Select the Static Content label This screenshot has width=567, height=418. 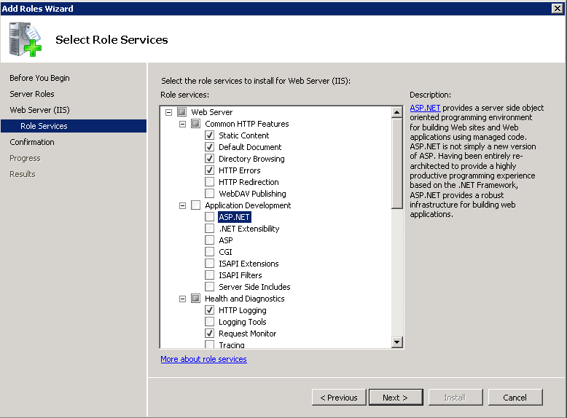coord(244,135)
